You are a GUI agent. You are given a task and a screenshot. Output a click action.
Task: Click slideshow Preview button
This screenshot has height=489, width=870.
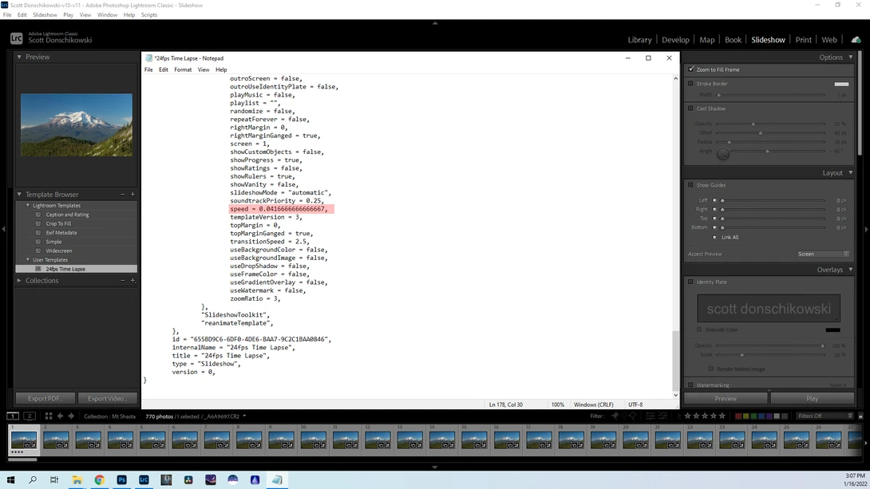[x=726, y=399]
